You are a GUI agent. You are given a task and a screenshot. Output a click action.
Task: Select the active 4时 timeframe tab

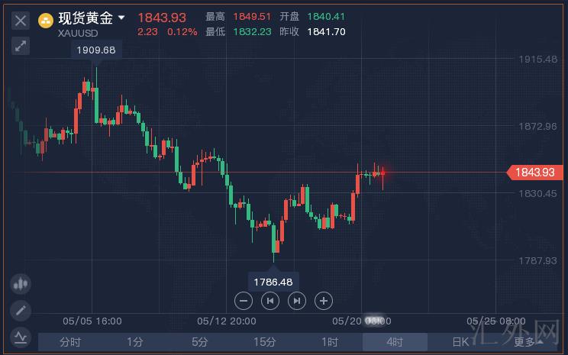point(395,342)
